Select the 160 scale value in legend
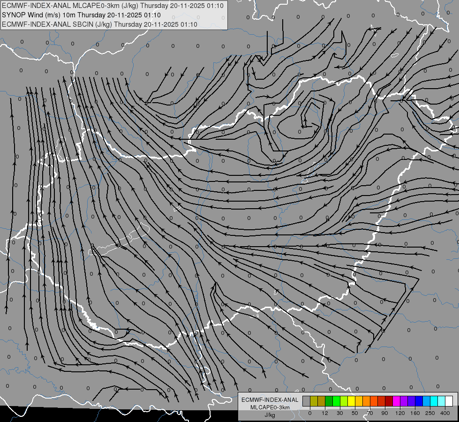Image resolution: width=459 pixels, height=422 pixels. coord(415,414)
